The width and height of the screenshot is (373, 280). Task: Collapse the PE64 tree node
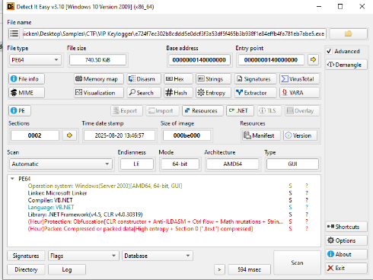tap(12, 179)
